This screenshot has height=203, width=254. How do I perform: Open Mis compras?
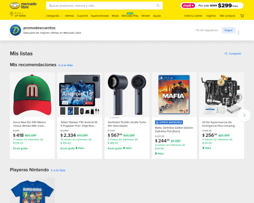coord(227,16)
